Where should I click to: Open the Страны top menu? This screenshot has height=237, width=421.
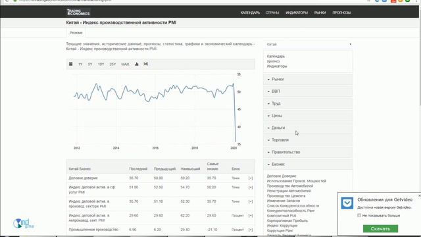272,13
